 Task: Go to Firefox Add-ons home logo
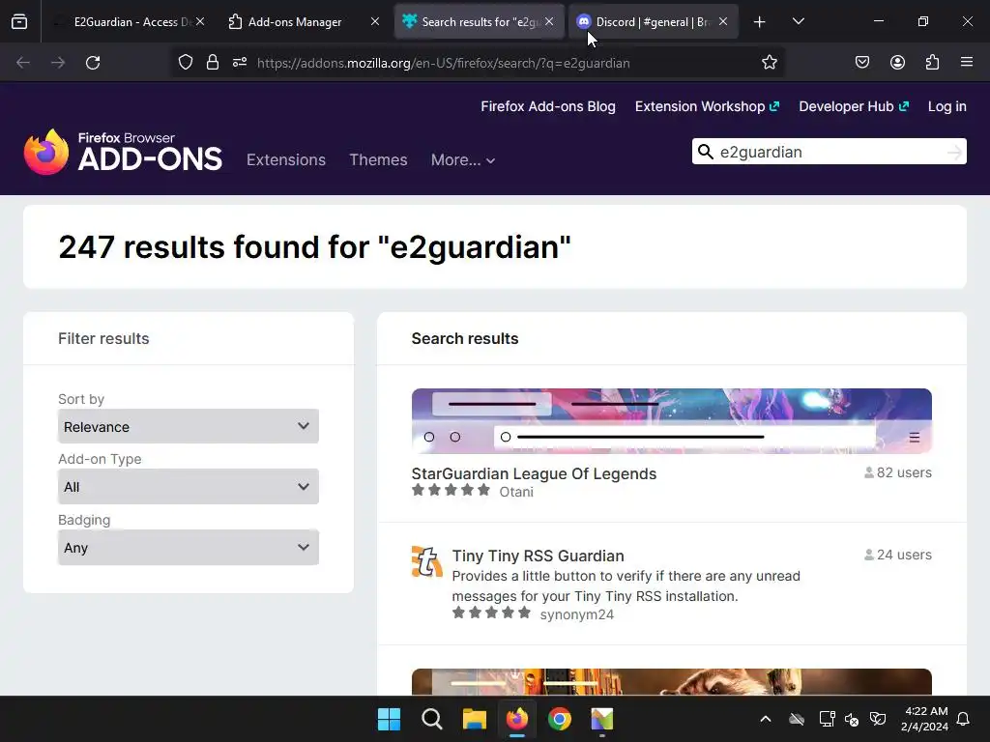point(123,152)
